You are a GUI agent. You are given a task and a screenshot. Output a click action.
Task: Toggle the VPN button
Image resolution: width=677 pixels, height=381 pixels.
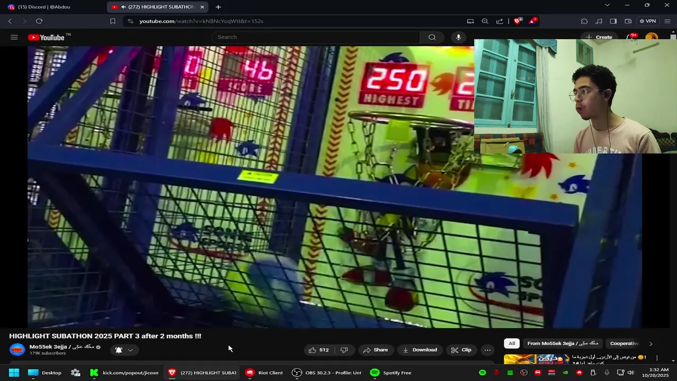648,21
